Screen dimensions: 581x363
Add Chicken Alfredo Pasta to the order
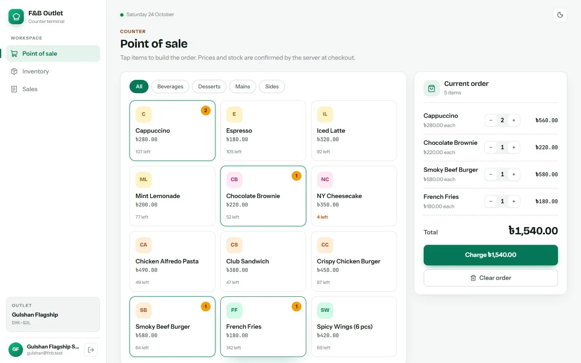click(x=172, y=261)
